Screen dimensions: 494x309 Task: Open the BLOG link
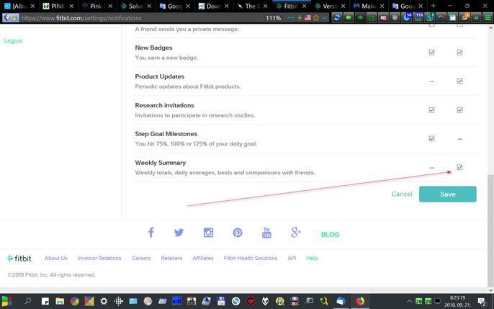point(330,234)
